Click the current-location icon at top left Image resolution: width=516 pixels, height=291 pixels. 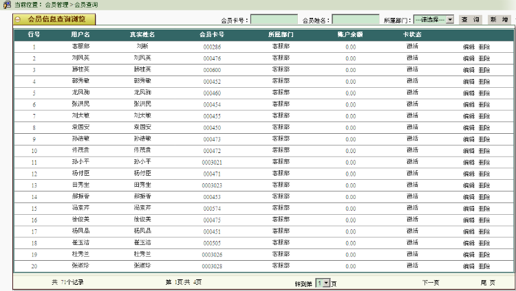coord(7,5)
